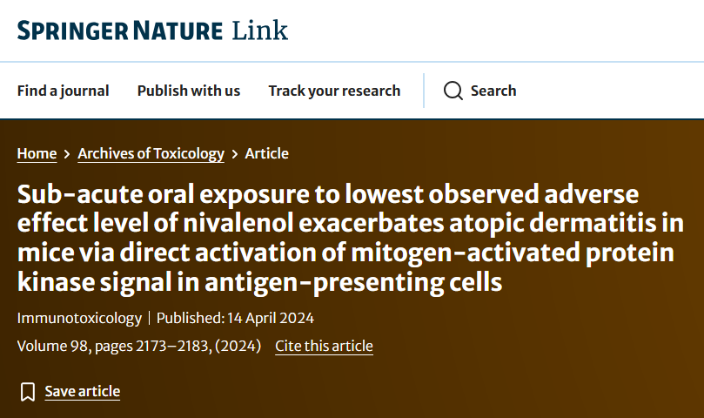Go to Track your research
This screenshot has width=704, height=418.
point(334,91)
